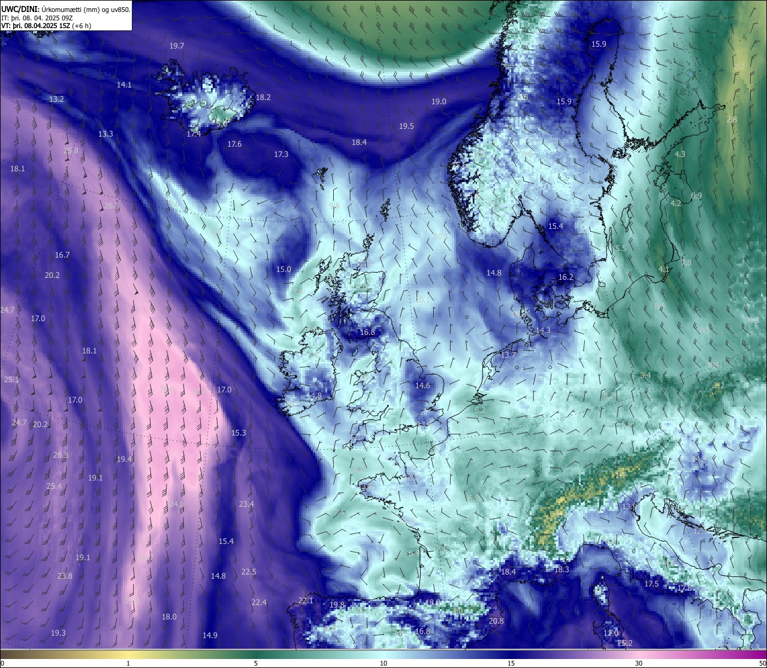Click the map value 5.5

coord(621,249)
